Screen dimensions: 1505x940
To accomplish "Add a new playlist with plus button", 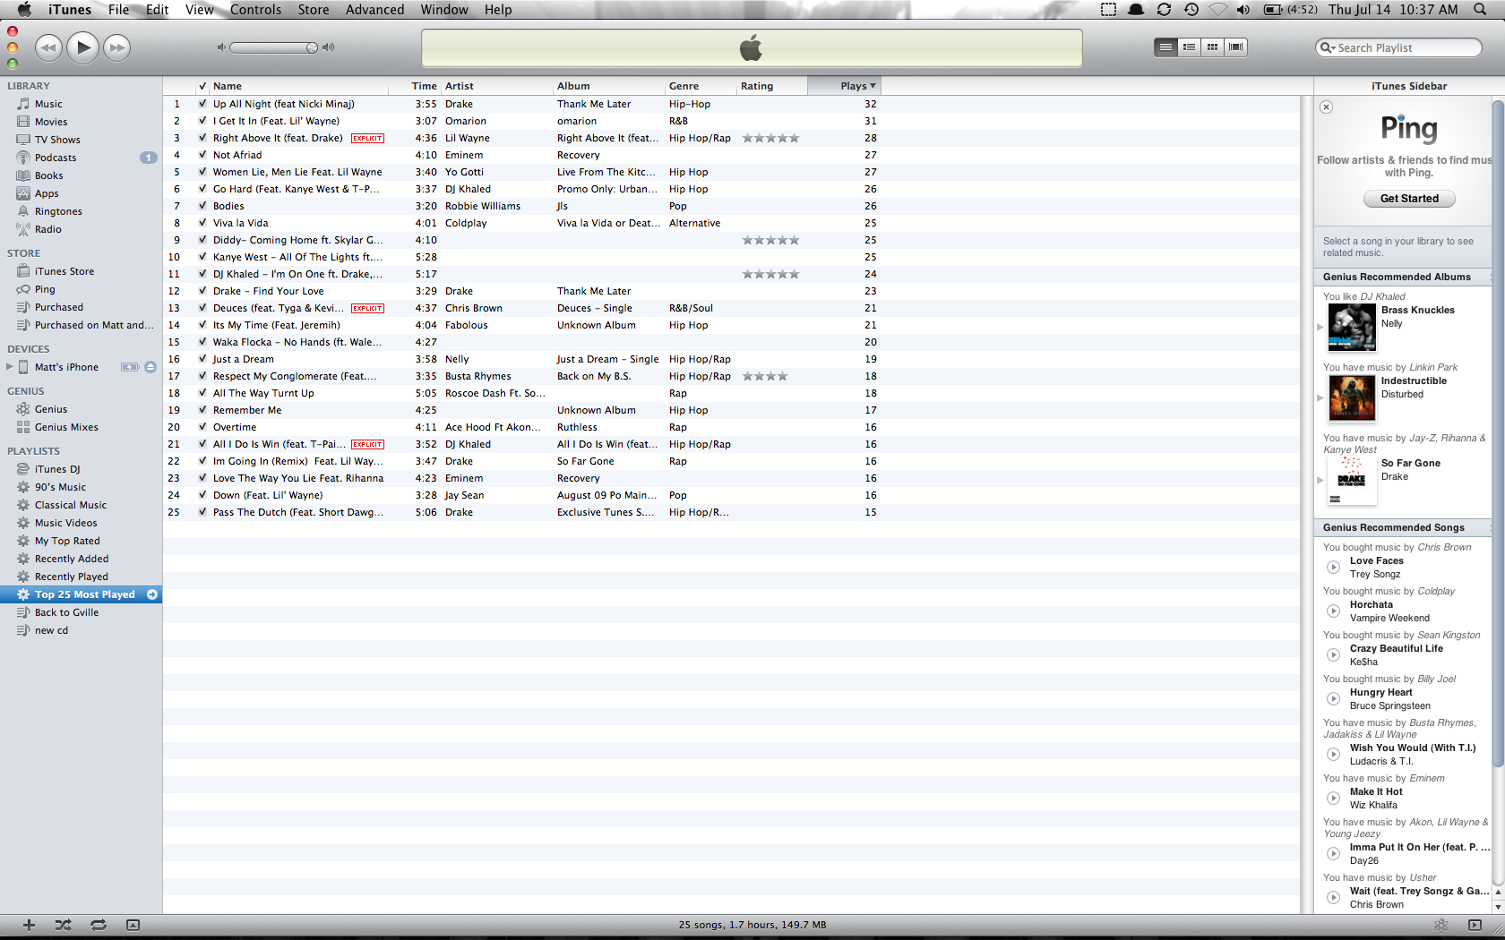I will tap(29, 925).
